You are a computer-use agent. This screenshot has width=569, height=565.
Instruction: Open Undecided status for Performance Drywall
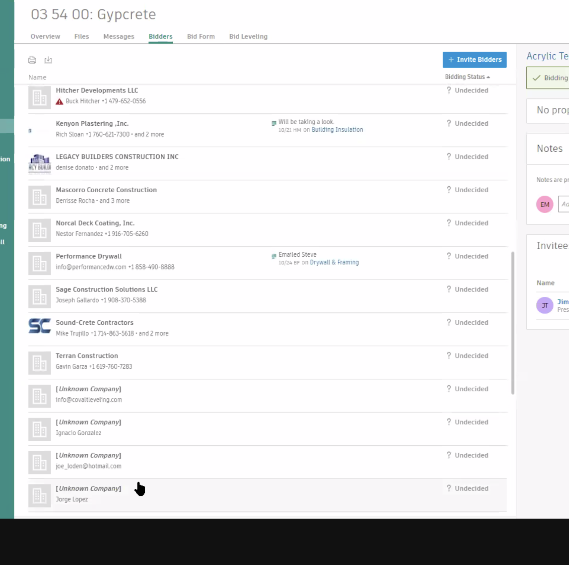coord(467,256)
